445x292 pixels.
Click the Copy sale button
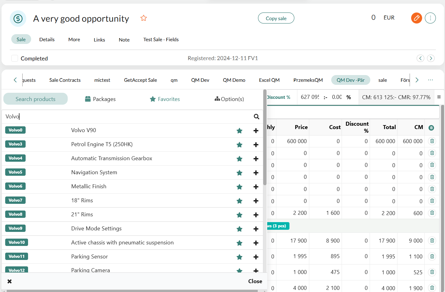click(x=276, y=18)
